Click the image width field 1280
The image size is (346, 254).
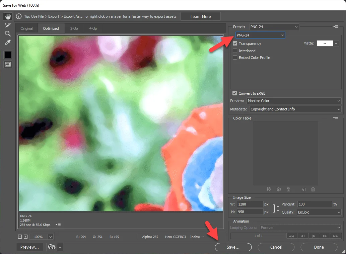click(x=250, y=204)
